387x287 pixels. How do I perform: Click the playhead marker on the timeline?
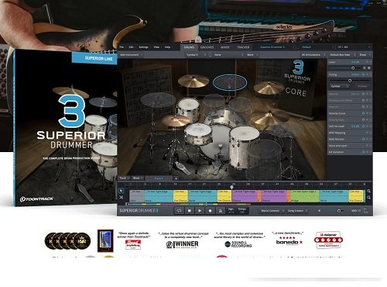[x=231, y=187]
